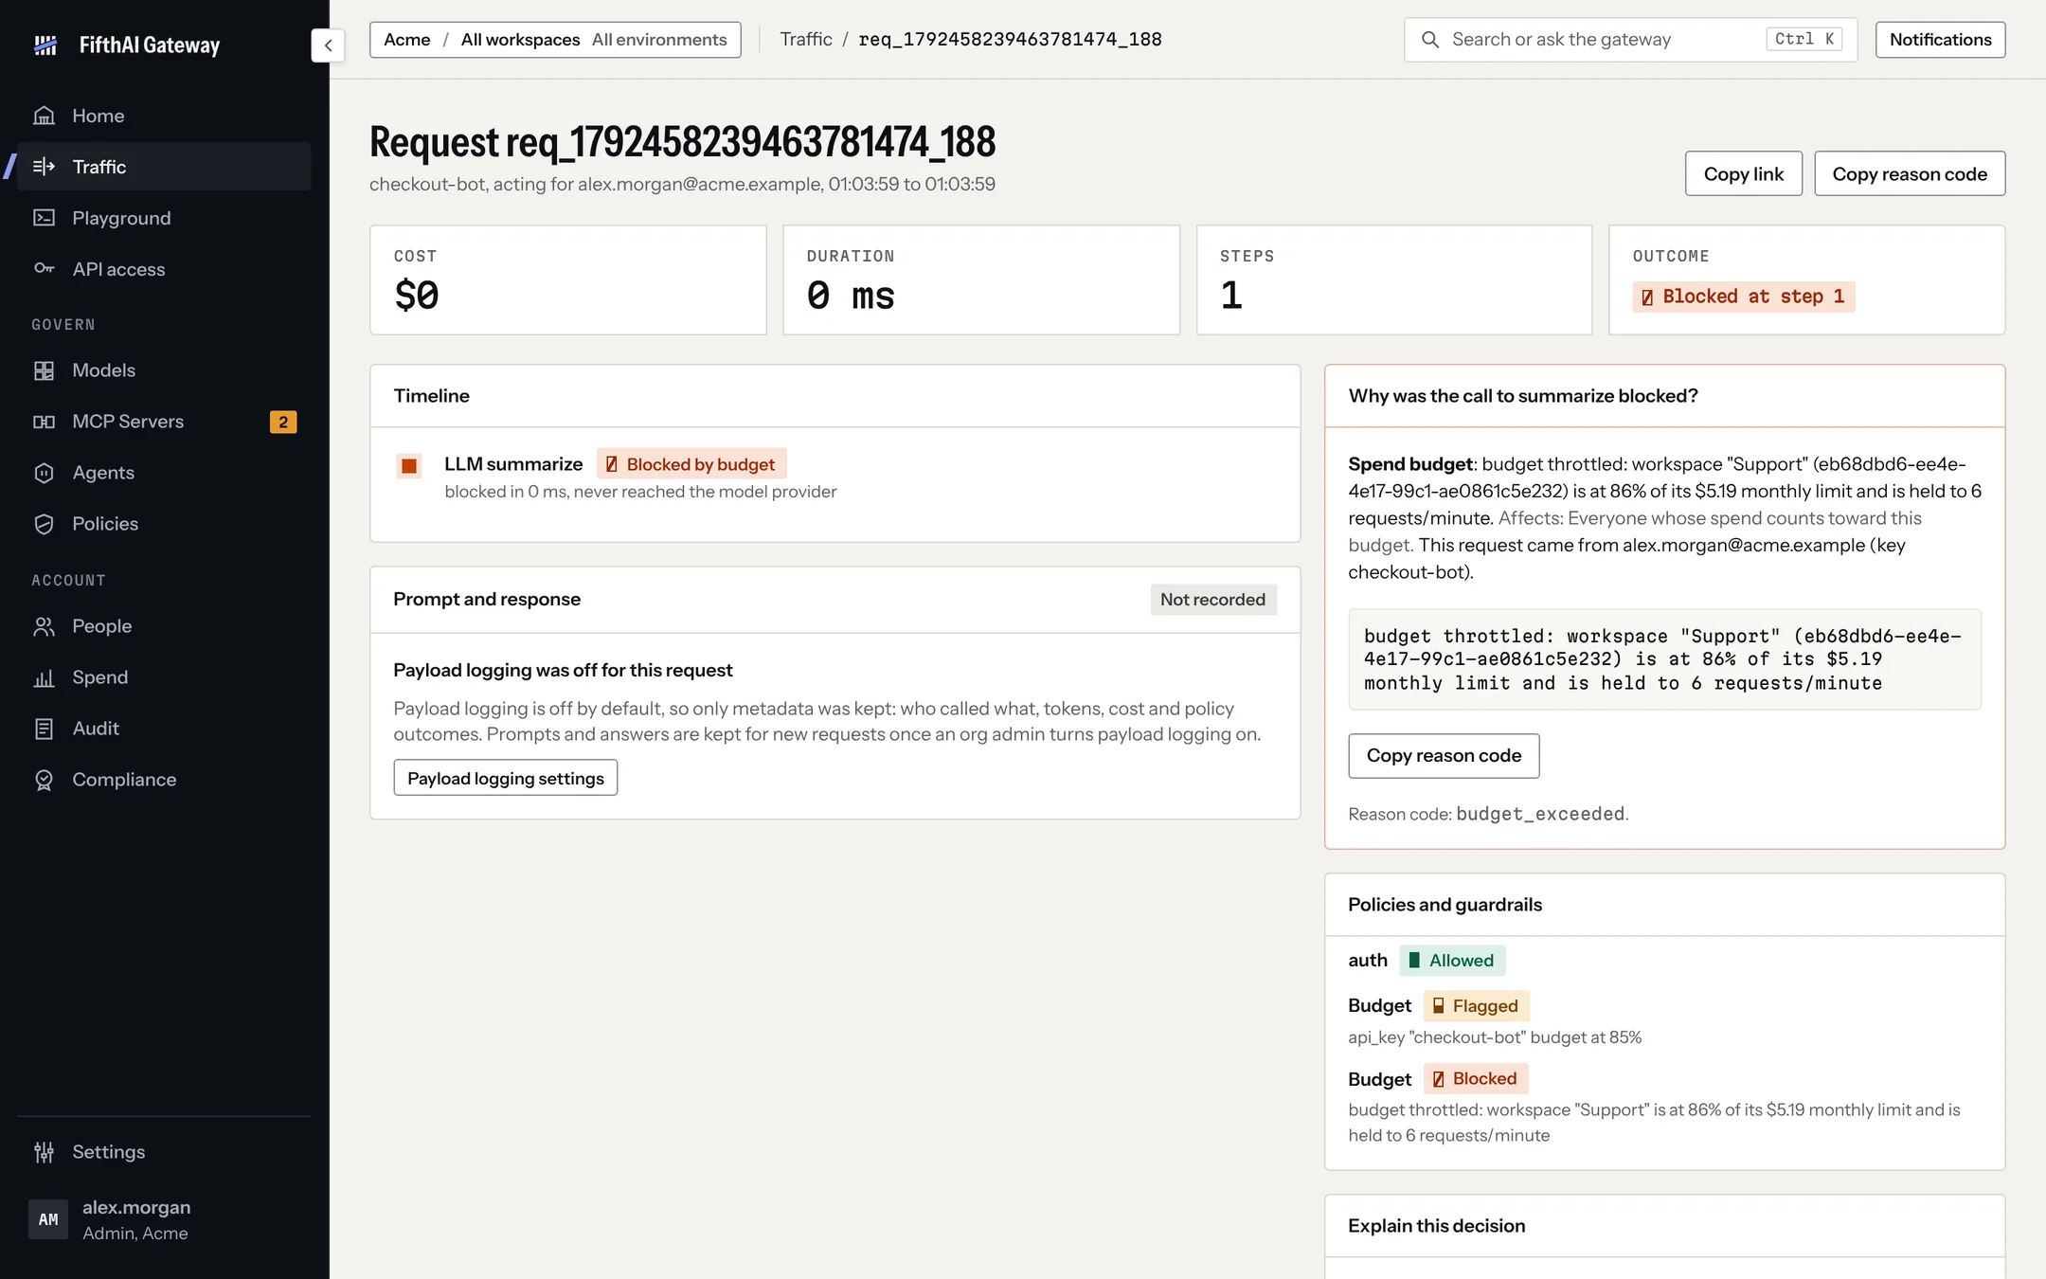This screenshot has width=2046, height=1279.
Task: Click the Policies shield icon
Action: click(x=44, y=524)
